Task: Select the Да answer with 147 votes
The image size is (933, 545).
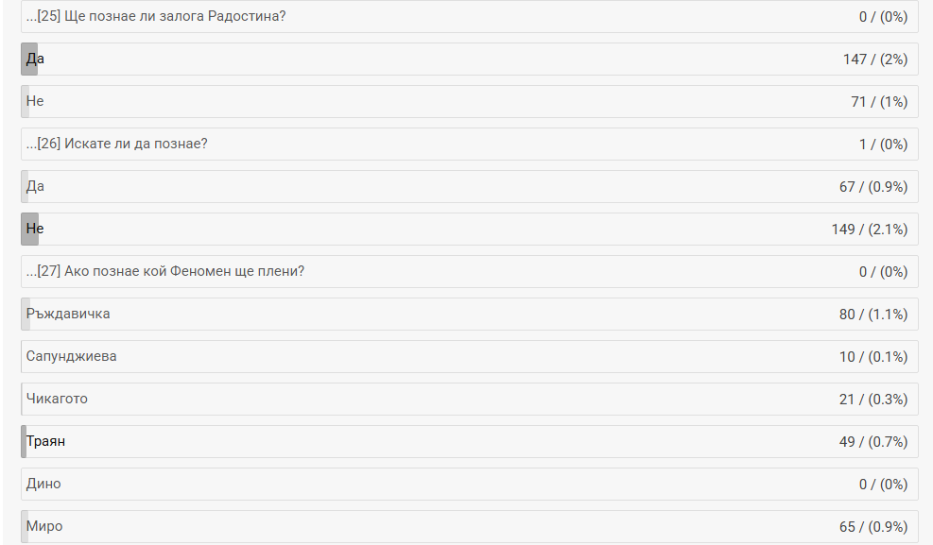Action: pyautogui.click(x=36, y=59)
